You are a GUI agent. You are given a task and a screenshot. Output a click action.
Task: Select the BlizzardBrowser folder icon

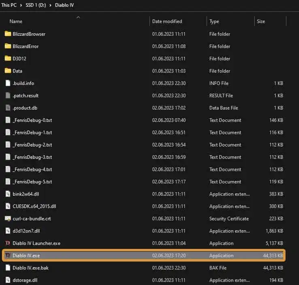click(8, 34)
